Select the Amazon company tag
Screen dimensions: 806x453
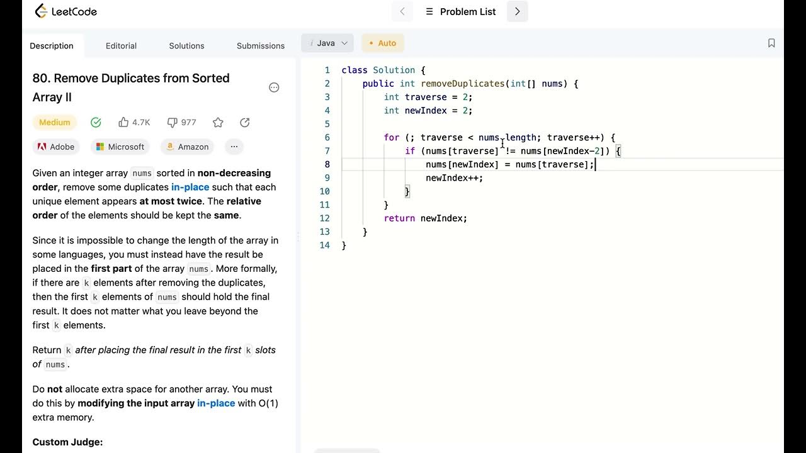(187, 147)
